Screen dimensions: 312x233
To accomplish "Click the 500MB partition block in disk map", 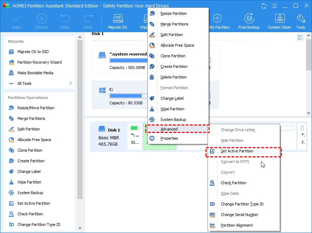I will (x=135, y=136).
